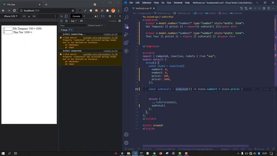Click the messages count badge in DevTools

[103, 16]
